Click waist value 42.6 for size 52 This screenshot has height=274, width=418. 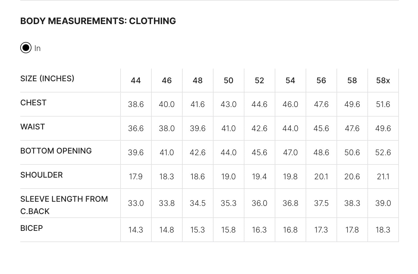pyautogui.click(x=259, y=129)
